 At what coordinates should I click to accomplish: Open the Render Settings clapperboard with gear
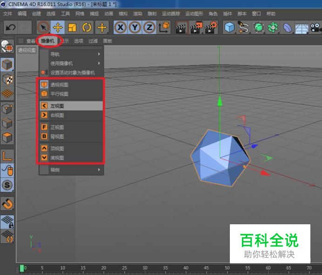[x=211, y=27]
